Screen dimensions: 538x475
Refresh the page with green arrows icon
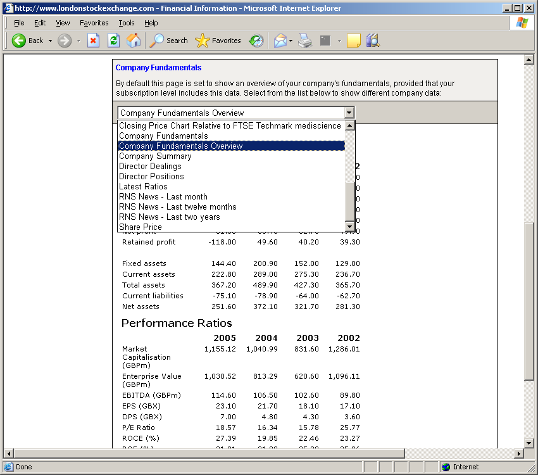(x=113, y=41)
